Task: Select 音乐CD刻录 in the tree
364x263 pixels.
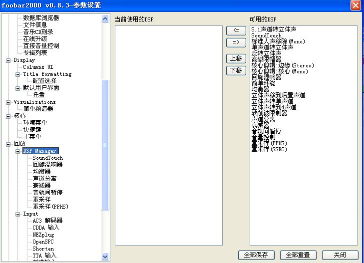Action: click(38, 32)
